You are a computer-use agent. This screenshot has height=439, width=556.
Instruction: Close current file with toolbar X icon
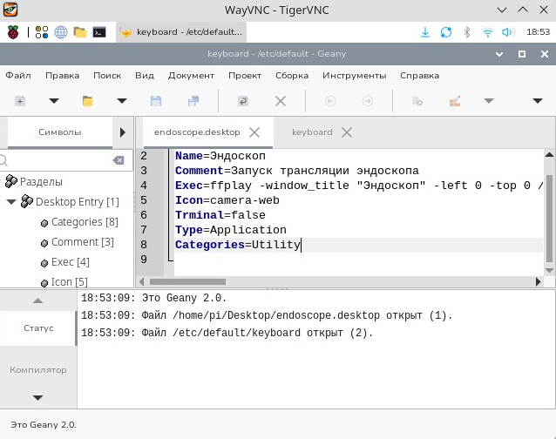[x=281, y=101]
